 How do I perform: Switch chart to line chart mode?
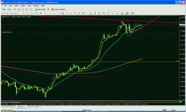pyautogui.click(x=99, y=13)
